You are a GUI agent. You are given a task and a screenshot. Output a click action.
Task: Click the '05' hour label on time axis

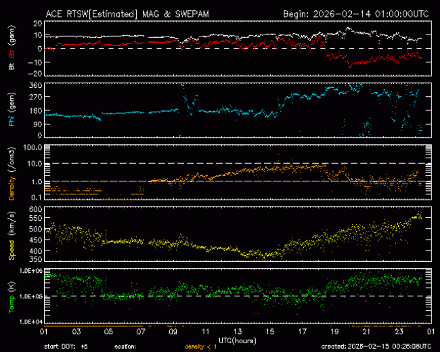point(108,332)
